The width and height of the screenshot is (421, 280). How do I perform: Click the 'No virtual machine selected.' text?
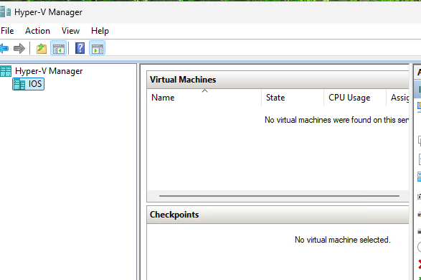click(342, 240)
